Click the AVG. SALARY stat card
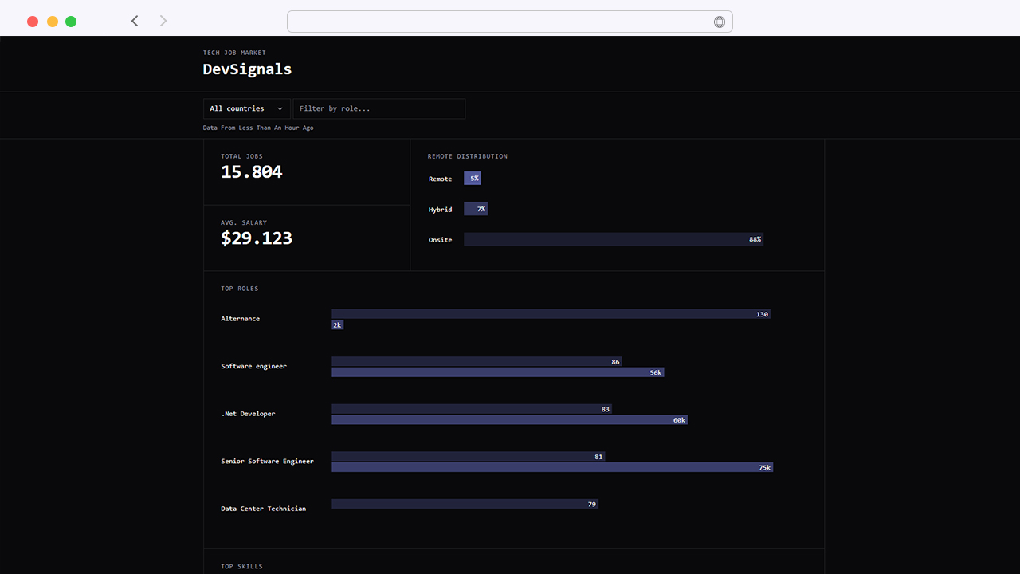 (x=307, y=237)
